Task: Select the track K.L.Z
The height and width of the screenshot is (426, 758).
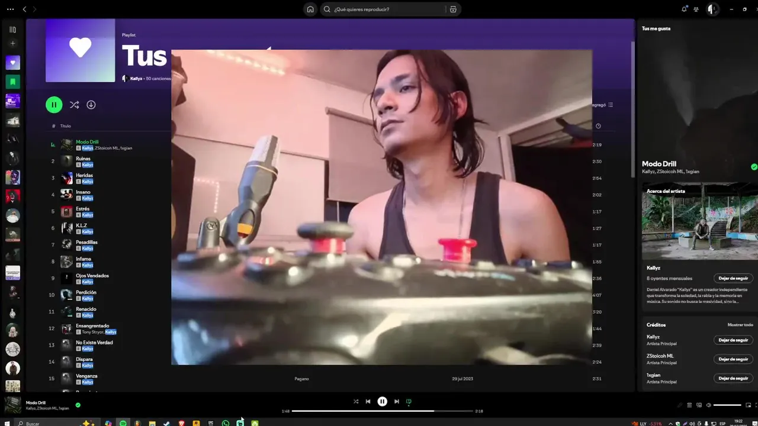Action: click(x=81, y=225)
